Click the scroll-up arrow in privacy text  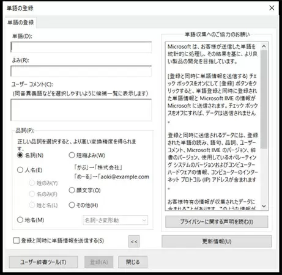coord(264,46)
